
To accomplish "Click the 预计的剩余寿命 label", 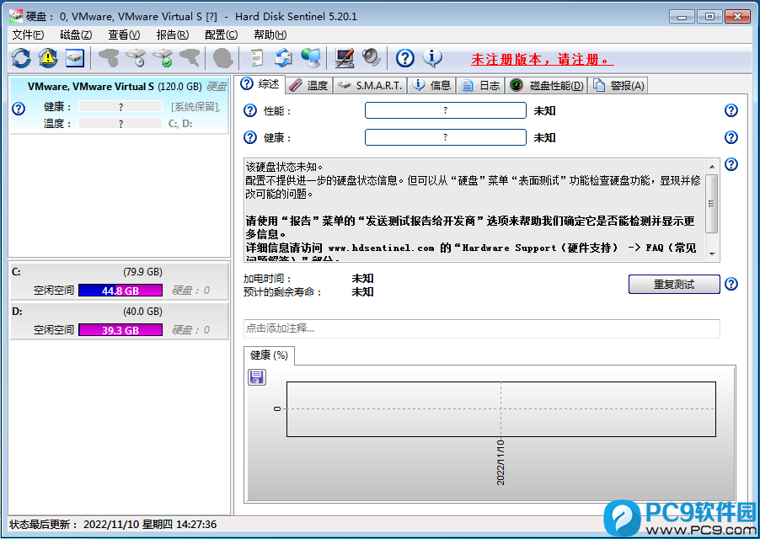I will tap(282, 292).
